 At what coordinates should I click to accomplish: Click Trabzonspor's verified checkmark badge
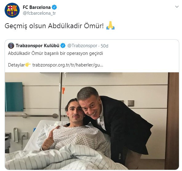[63, 46]
